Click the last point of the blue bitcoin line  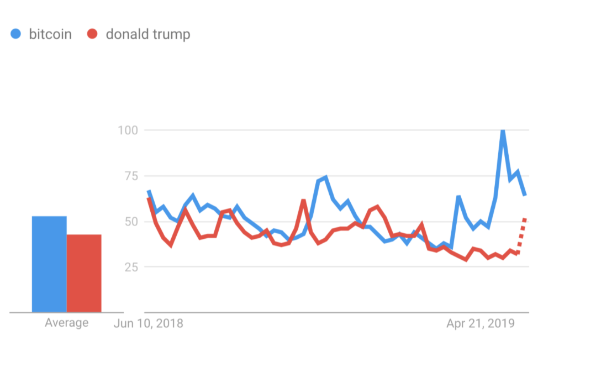(x=525, y=195)
